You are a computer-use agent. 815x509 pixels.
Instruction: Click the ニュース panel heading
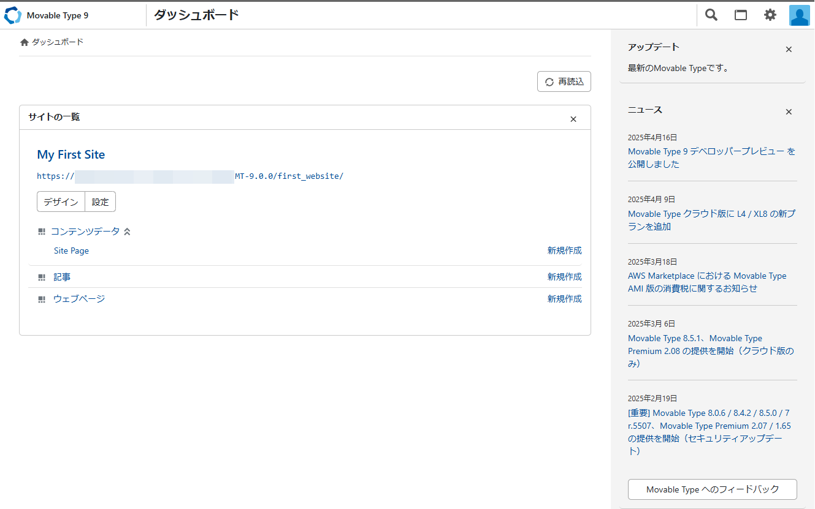[645, 110]
